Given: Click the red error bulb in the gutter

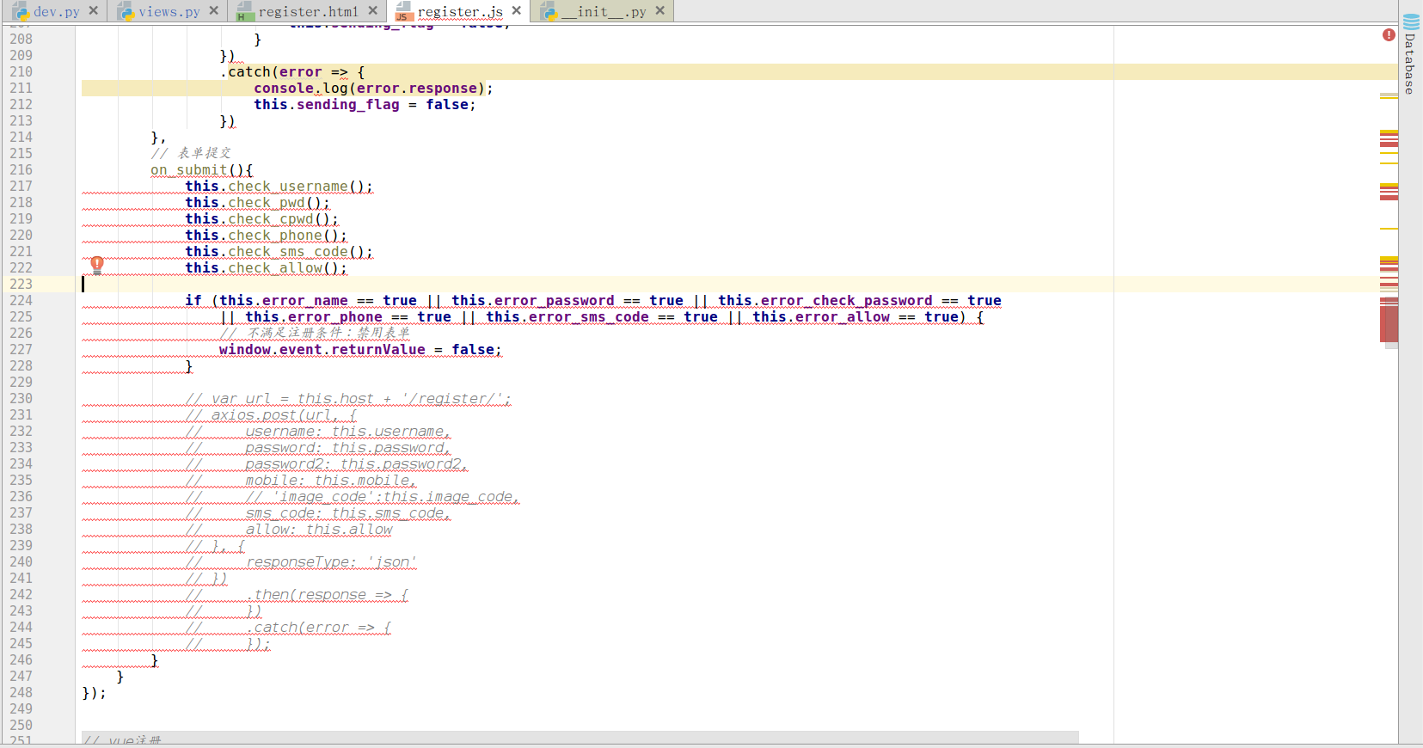Looking at the screenshot, I should (x=97, y=264).
